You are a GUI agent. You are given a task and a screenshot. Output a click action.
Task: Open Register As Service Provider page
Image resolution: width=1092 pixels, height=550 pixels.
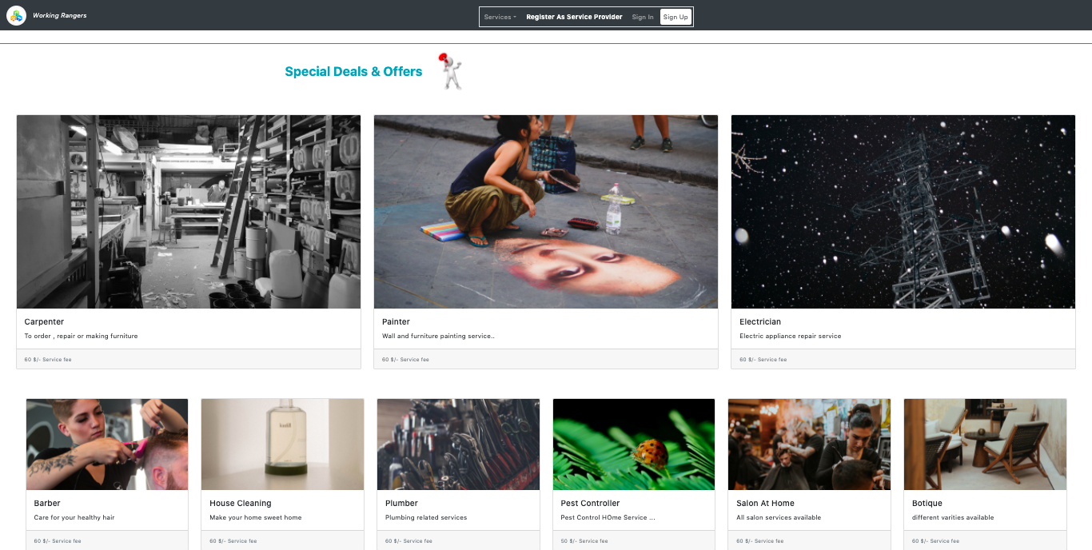click(574, 17)
